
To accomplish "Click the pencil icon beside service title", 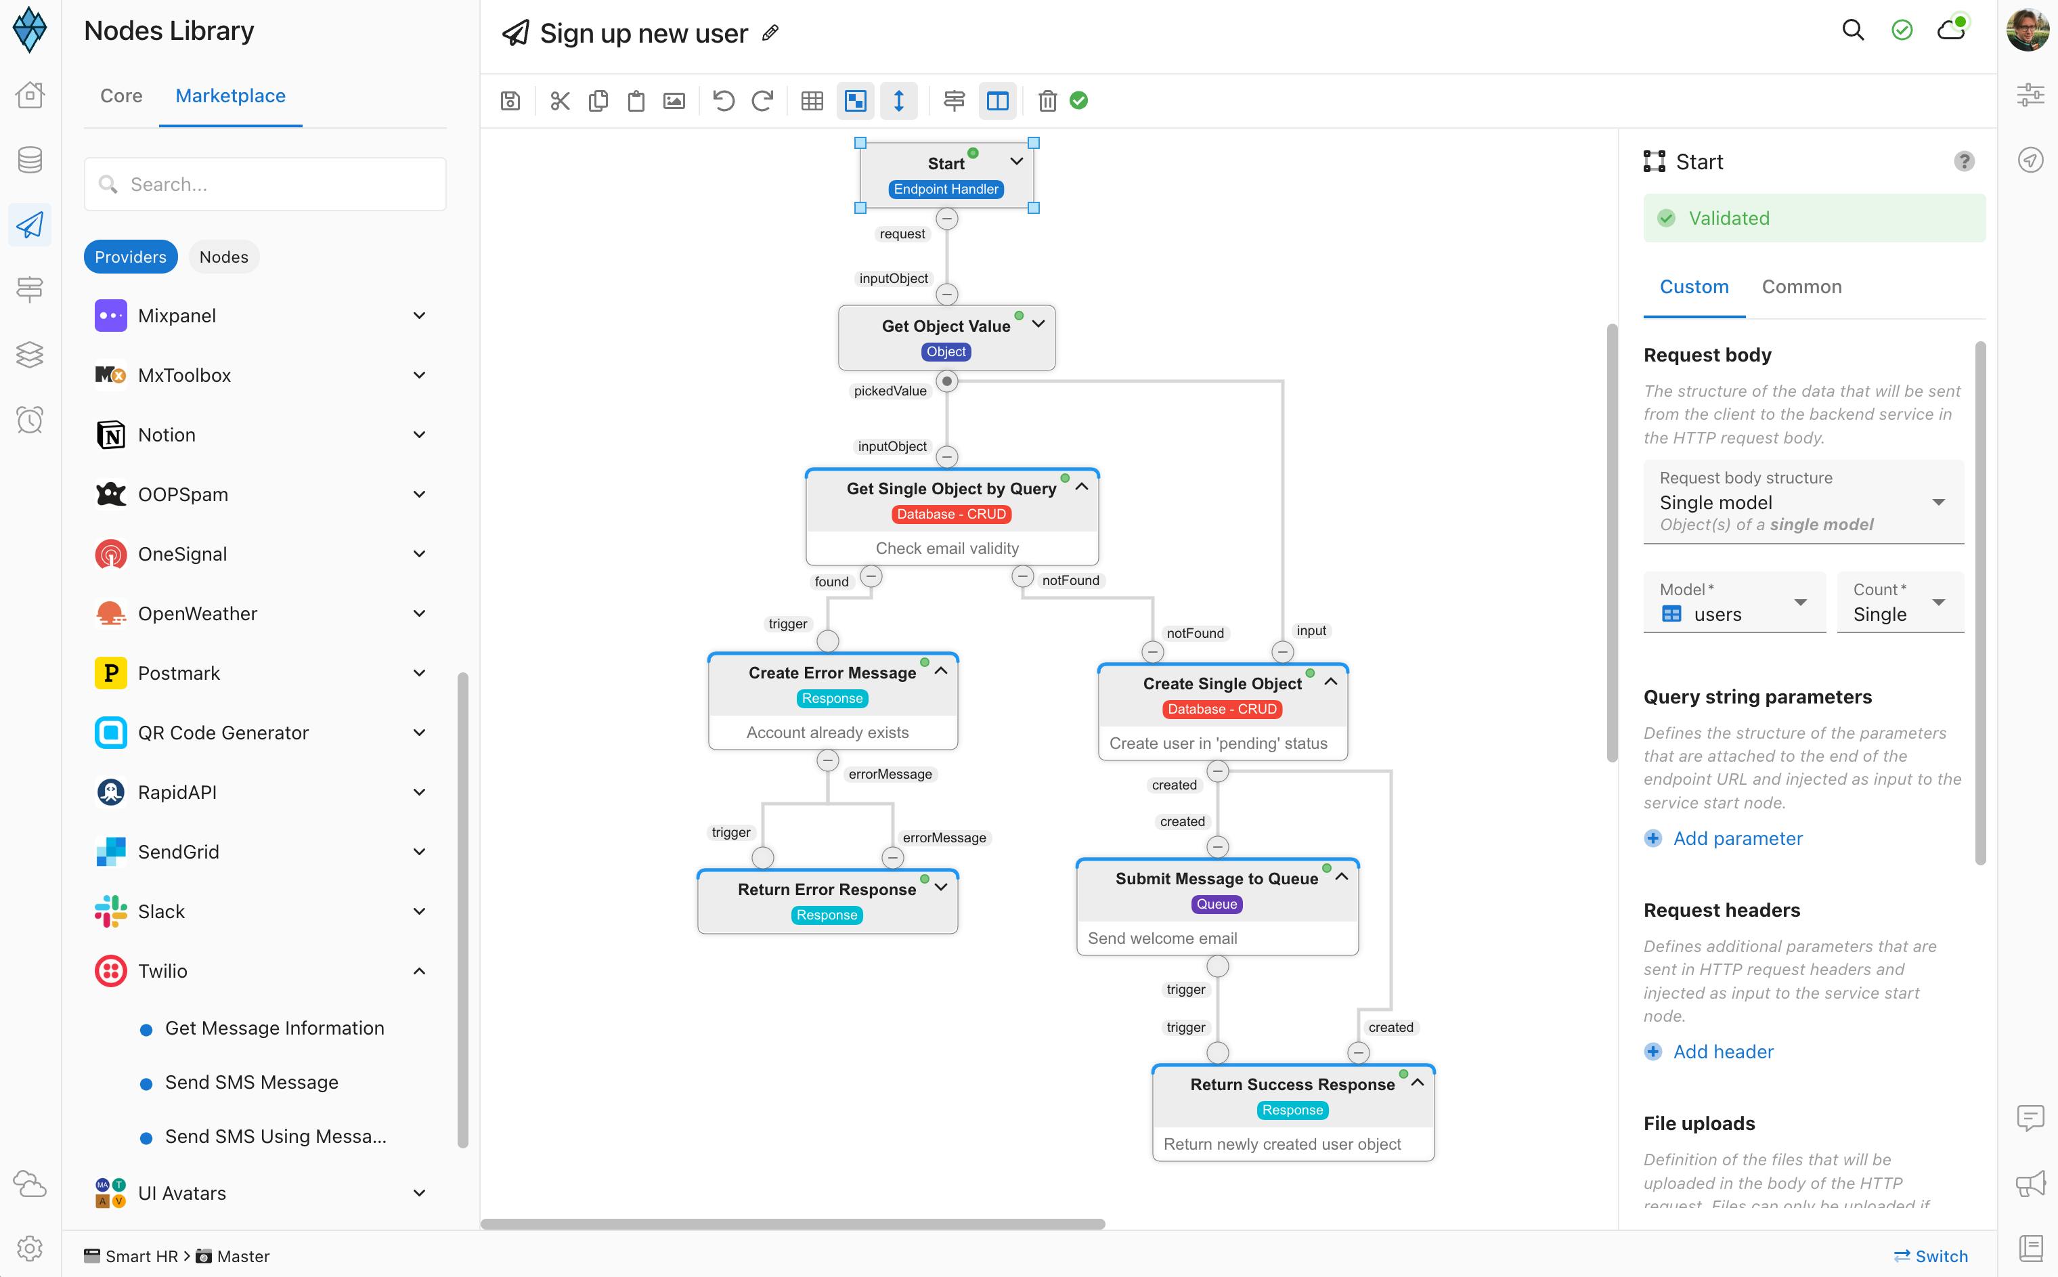I will point(769,33).
